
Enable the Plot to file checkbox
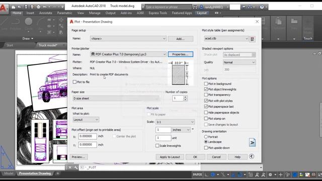[74, 82]
